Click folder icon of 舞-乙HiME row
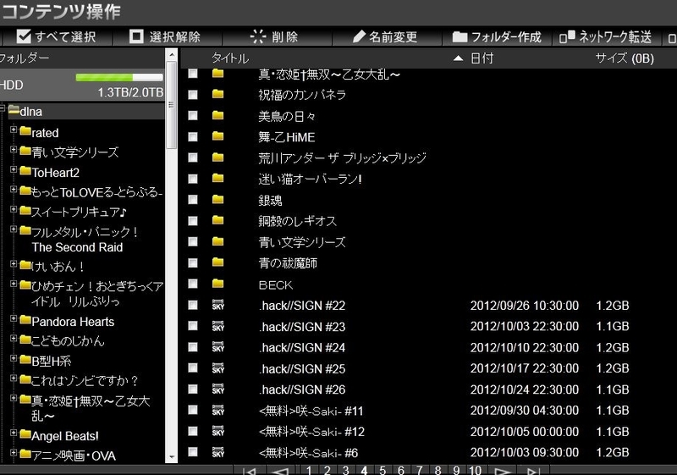 click(218, 136)
